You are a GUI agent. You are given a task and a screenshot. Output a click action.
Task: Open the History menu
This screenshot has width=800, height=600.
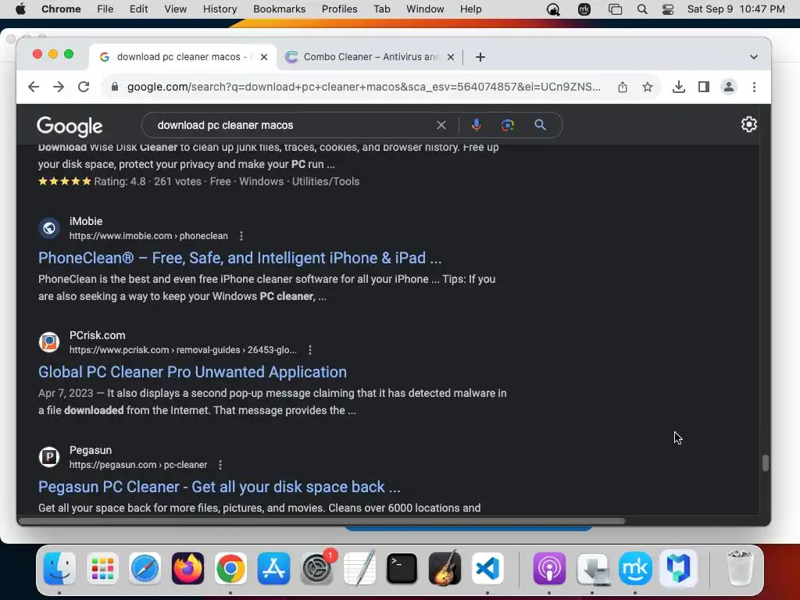pos(220,9)
